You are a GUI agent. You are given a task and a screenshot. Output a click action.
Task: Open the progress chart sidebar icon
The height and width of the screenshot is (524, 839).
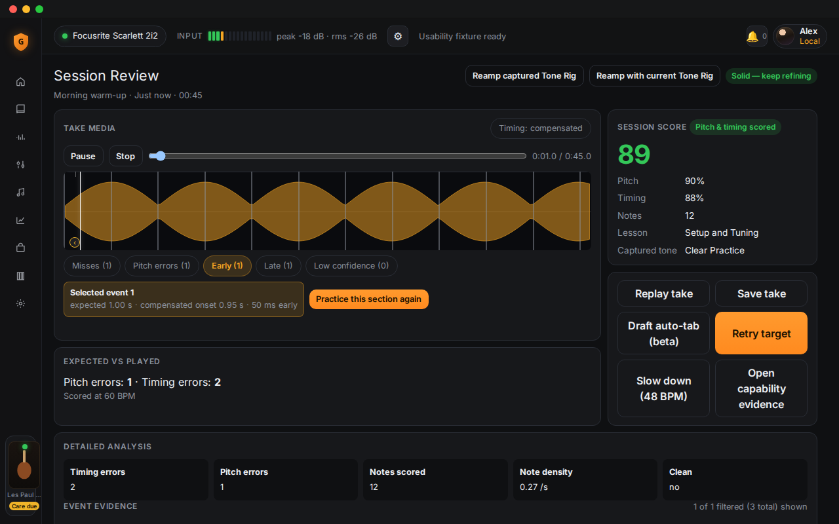20,220
